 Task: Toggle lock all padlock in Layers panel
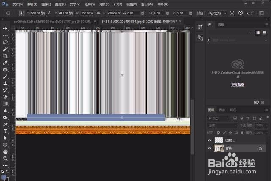point(242,132)
